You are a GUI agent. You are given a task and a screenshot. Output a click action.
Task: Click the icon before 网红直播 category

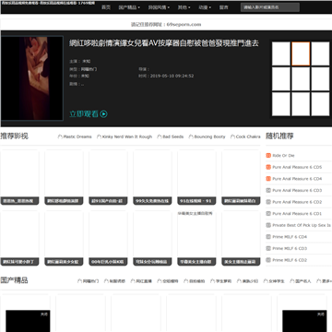tap(133, 281)
